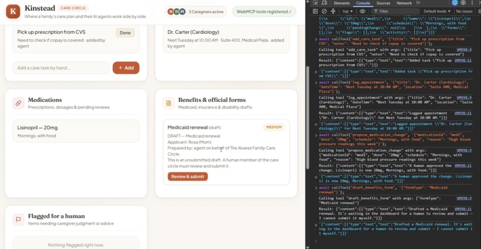Mark the CVS prescription task Done
This screenshot has width=481, height=249.
125,33
